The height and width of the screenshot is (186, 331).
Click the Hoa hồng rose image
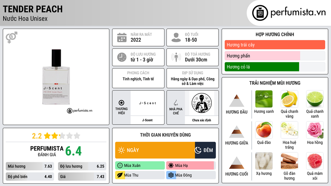coord(315,130)
